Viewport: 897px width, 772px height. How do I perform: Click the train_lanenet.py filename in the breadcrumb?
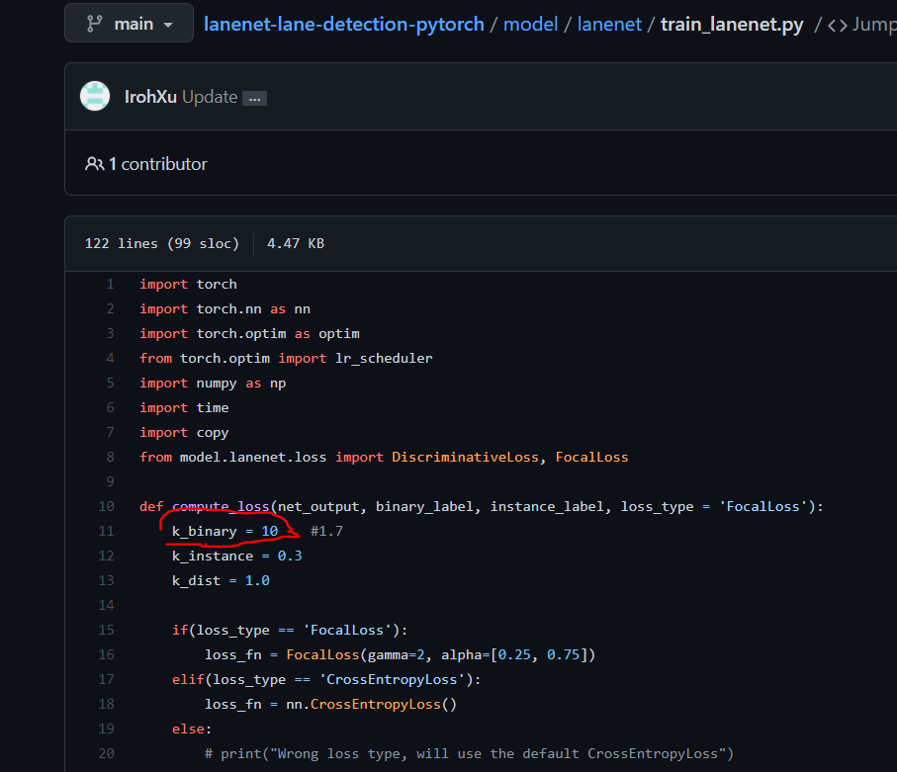732,24
